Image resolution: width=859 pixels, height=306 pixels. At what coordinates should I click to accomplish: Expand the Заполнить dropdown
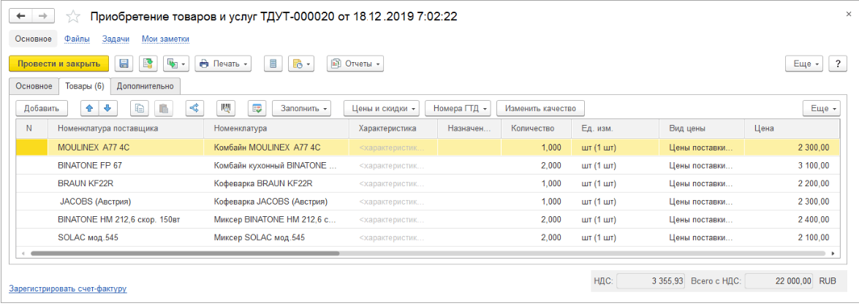click(301, 108)
